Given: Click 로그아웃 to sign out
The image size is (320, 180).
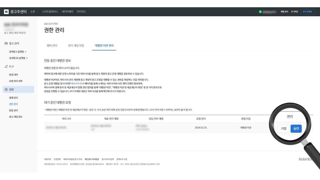Looking at the screenshot, I should pyautogui.click(x=294, y=12).
